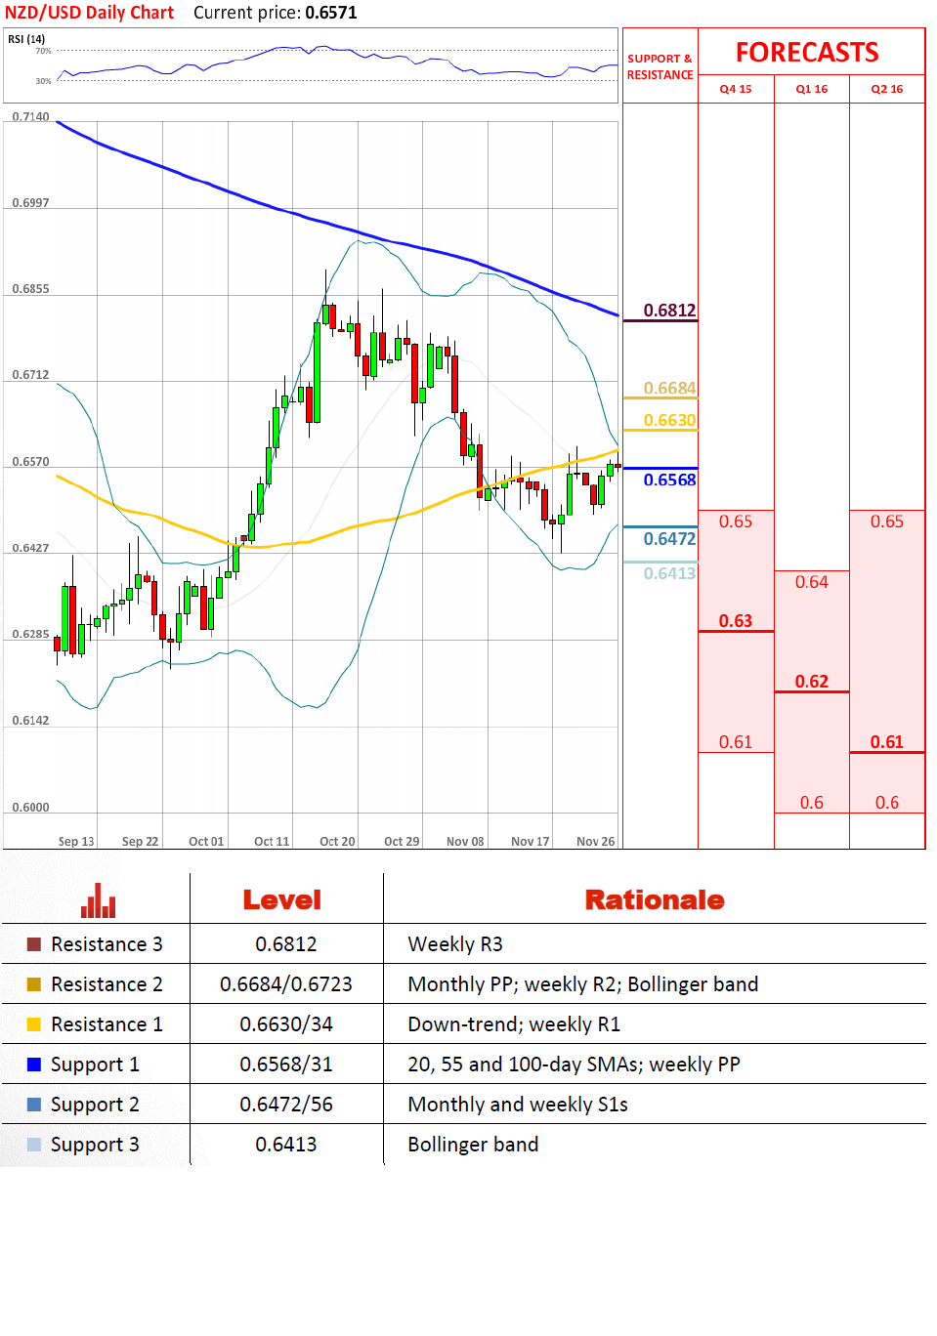The height and width of the screenshot is (1336, 937).
Task: Click the Q2 16 lower forecast 0.6
Action: (x=887, y=803)
